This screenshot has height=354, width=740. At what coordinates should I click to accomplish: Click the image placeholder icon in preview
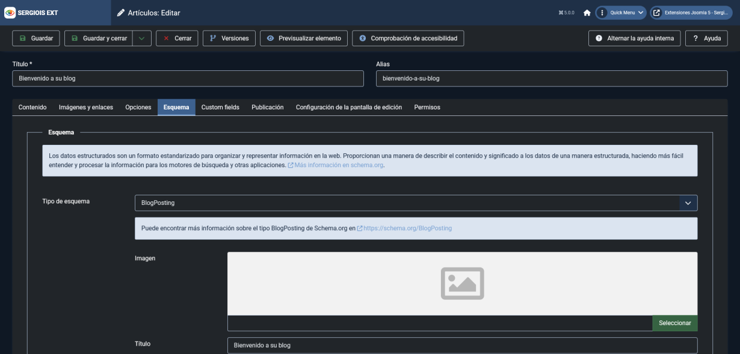pos(462,283)
